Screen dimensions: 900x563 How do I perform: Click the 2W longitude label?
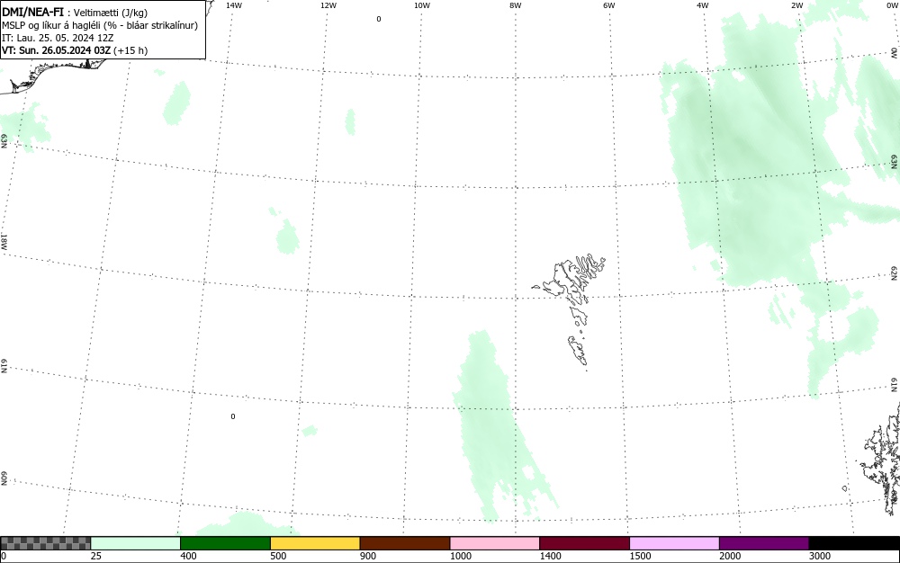pyautogui.click(x=796, y=5)
